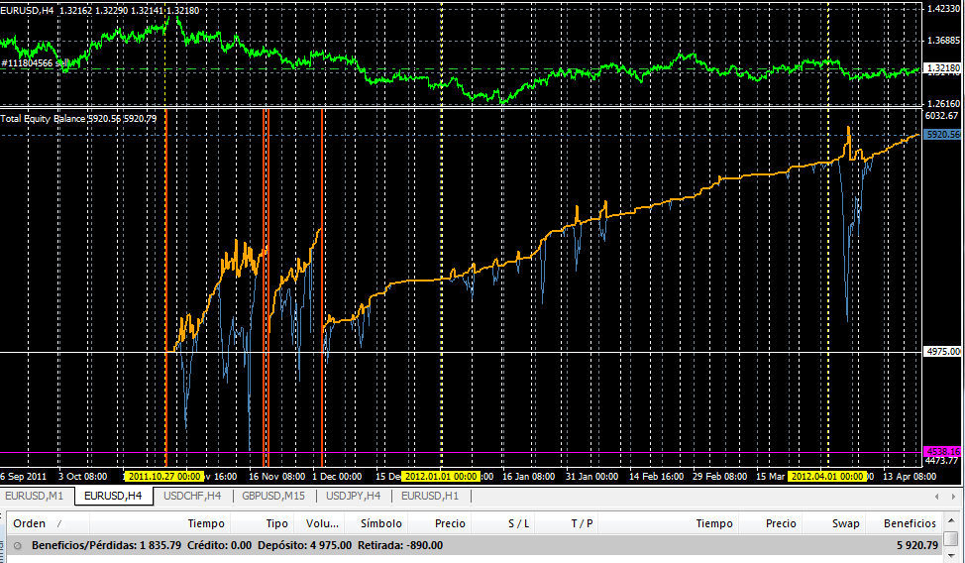Click the order #111804566 label on chart

(32, 63)
